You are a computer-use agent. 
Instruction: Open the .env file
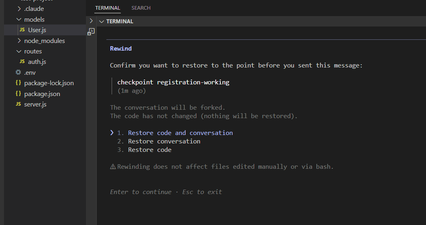click(x=30, y=73)
